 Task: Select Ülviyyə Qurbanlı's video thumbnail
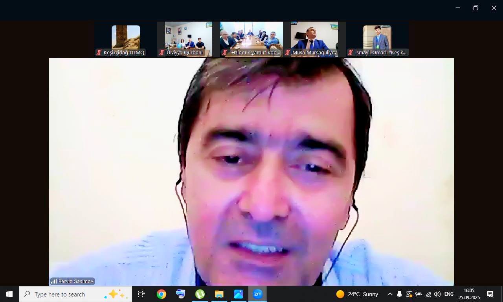[x=185, y=39]
